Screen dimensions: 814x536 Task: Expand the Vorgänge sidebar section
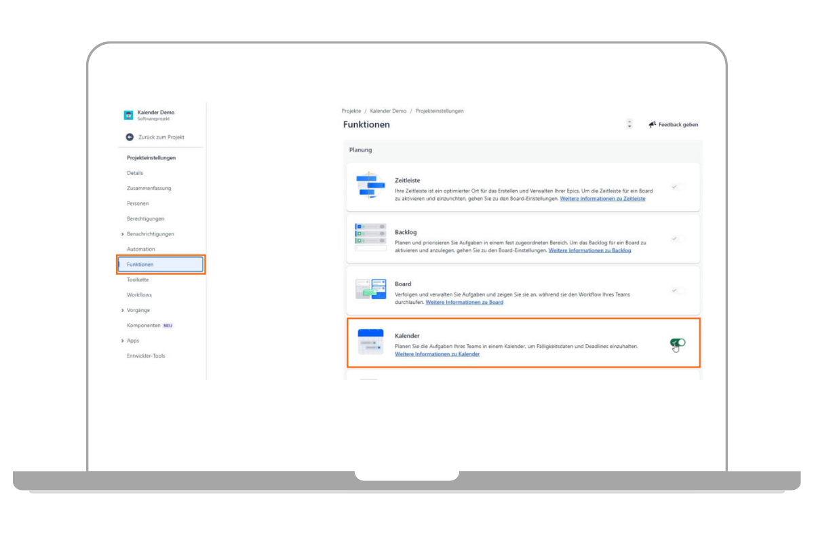point(122,310)
